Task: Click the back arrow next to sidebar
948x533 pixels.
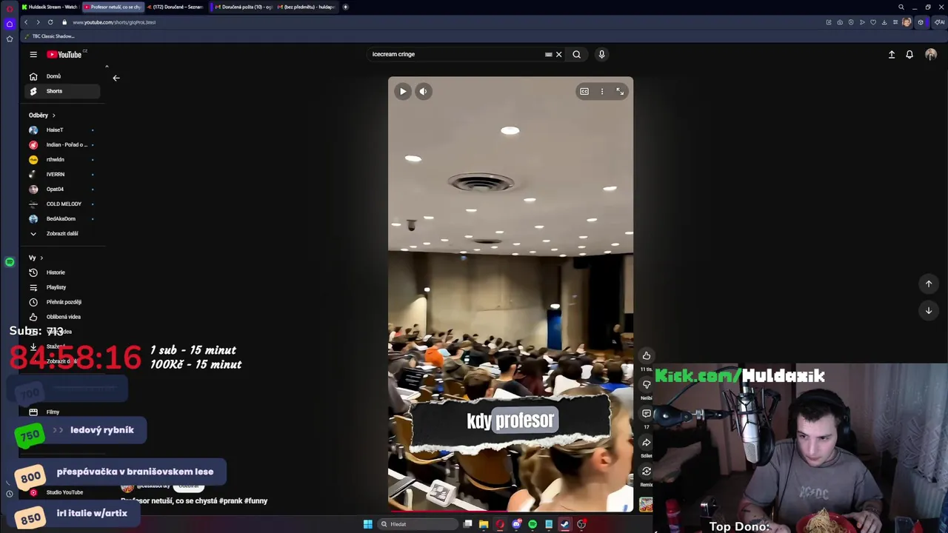Action: [116, 78]
